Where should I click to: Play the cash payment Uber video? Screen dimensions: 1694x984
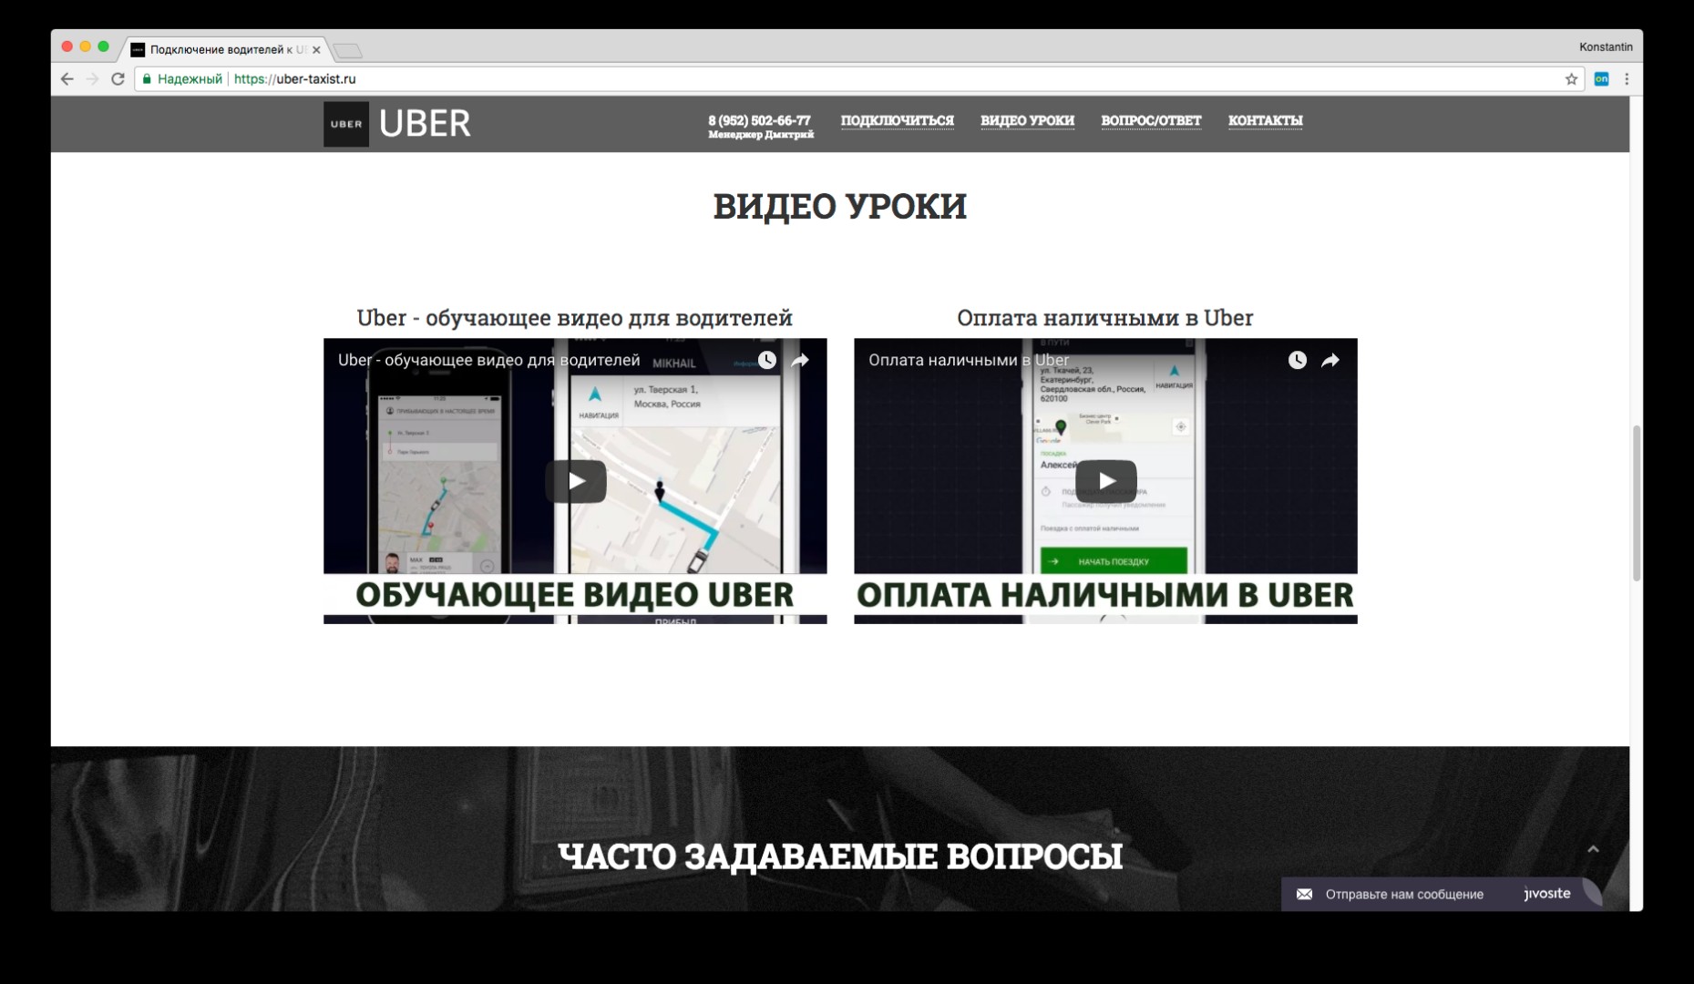[1105, 481]
